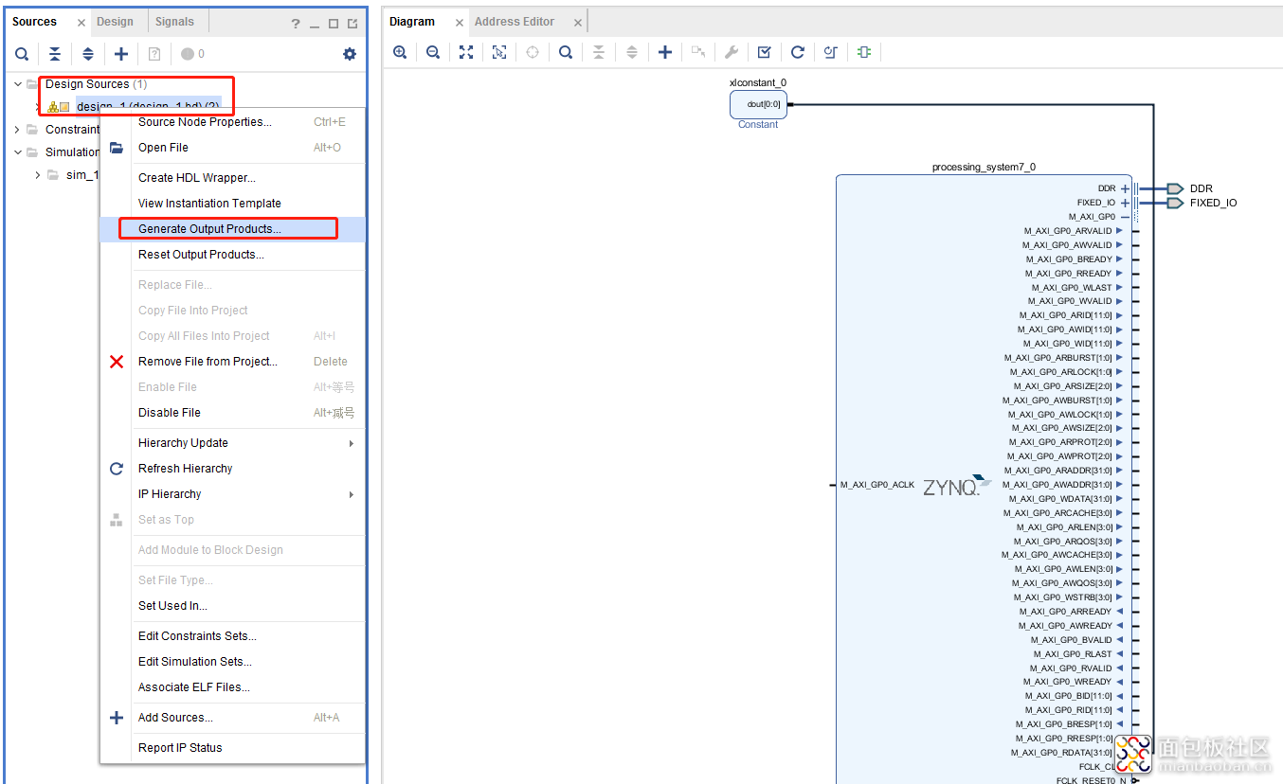Click the red X Remove File icon
Viewport: 1283px width, 784px height.
click(x=117, y=362)
